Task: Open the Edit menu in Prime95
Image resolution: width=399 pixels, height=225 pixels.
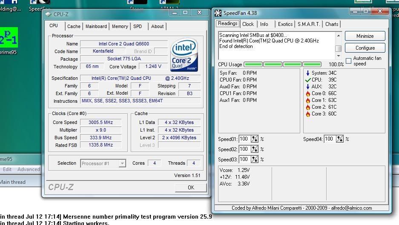Action: pyautogui.click(x=7, y=169)
